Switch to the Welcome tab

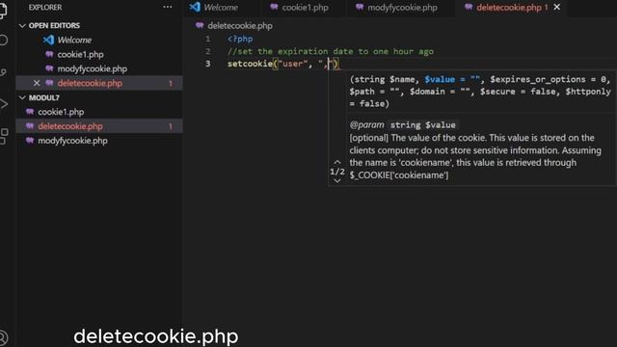221,8
